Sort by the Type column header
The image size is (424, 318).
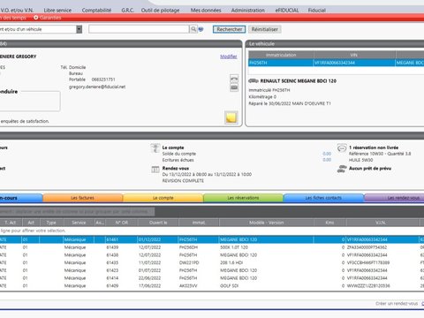coord(51,223)
